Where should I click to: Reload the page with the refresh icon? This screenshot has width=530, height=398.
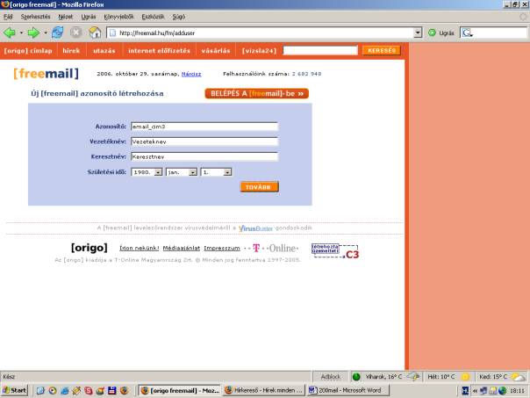[x=58, y=33]
